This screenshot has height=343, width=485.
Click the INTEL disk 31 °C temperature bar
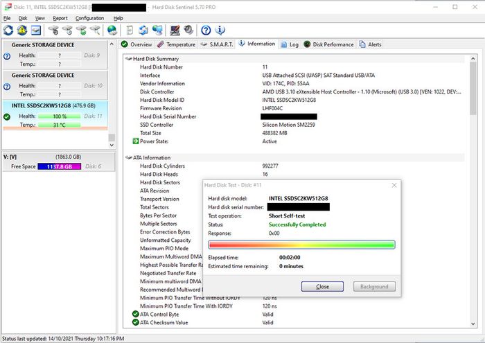pos(60,125)
